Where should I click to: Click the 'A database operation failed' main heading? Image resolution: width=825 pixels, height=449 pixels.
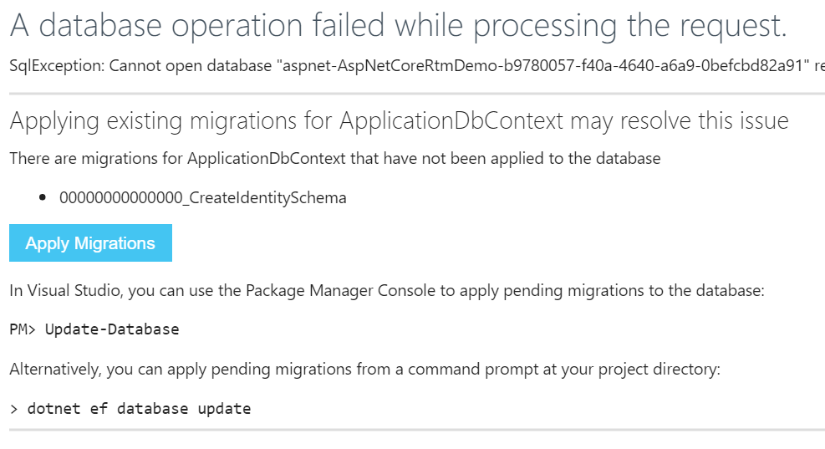point(398,26)
